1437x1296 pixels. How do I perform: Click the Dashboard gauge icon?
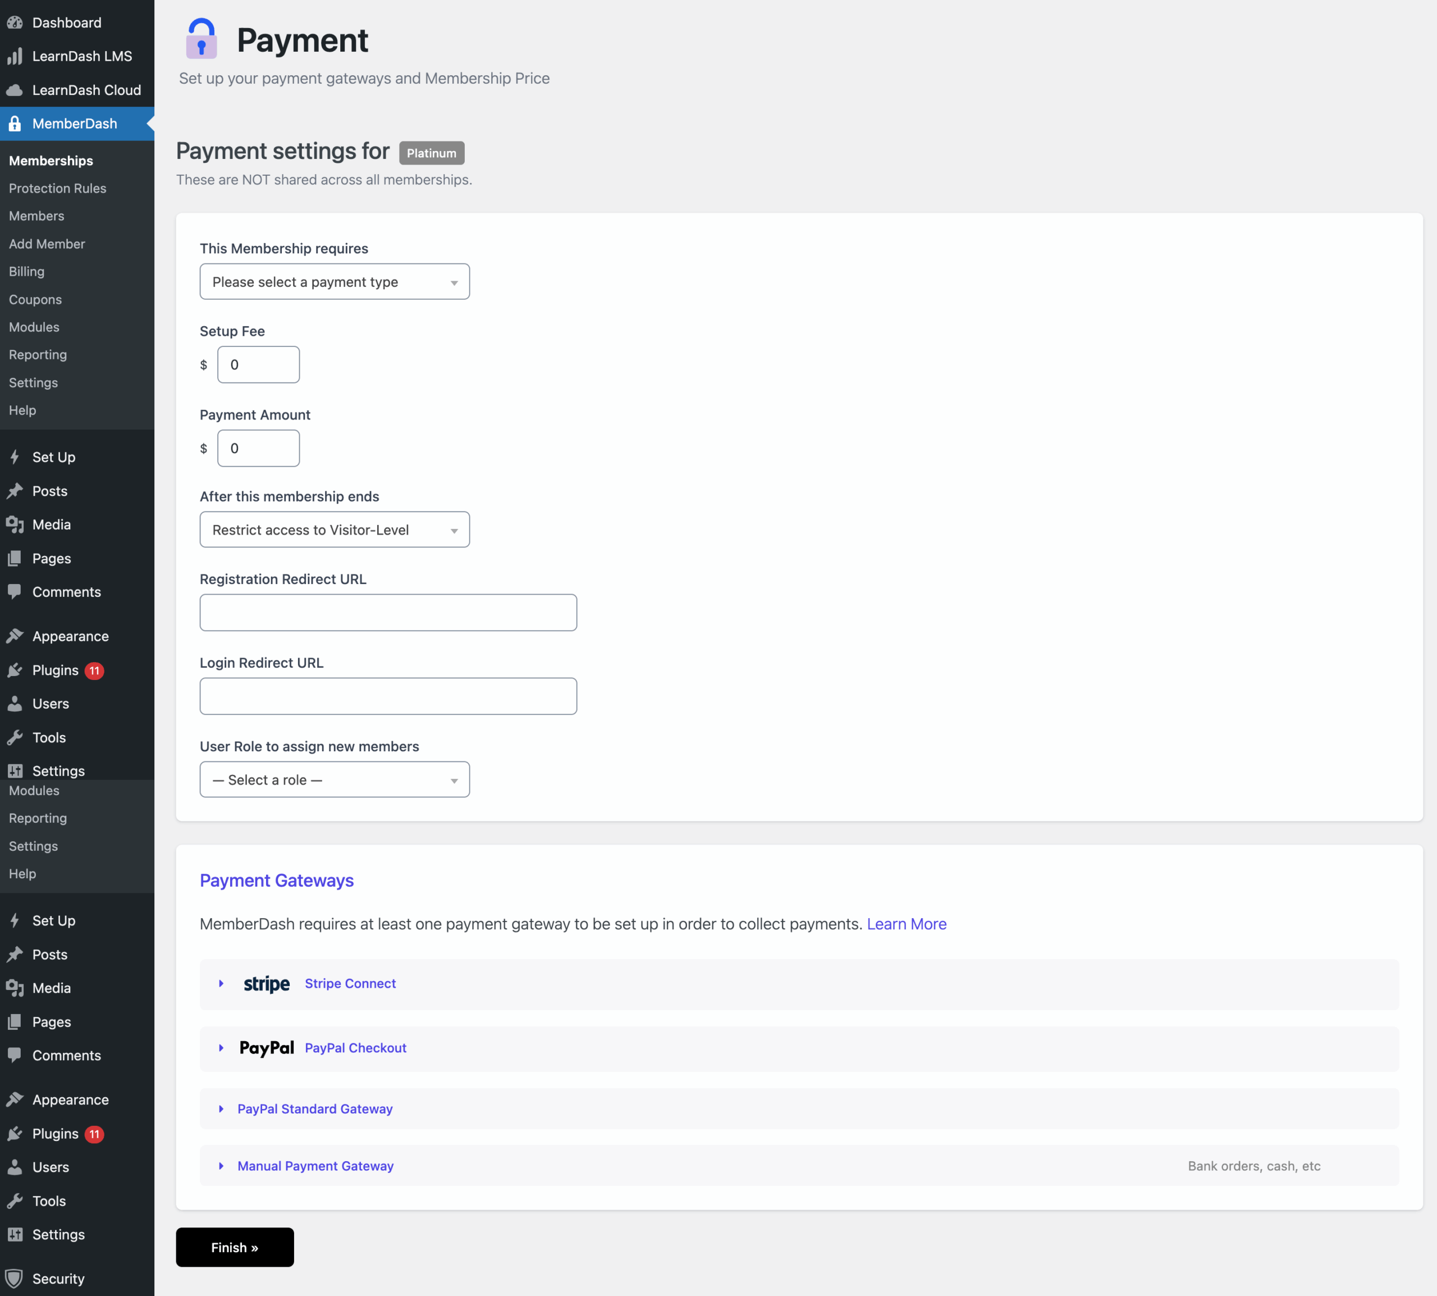click(x=15, y=23)
